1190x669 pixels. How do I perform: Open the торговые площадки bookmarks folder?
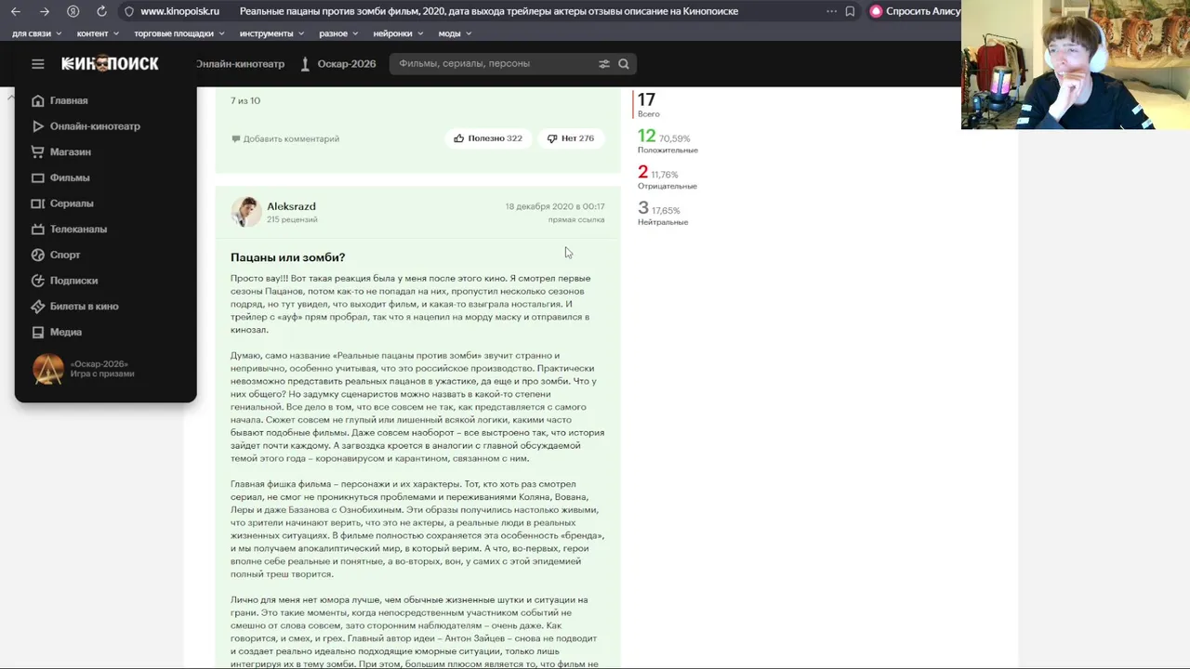[179, 33]
